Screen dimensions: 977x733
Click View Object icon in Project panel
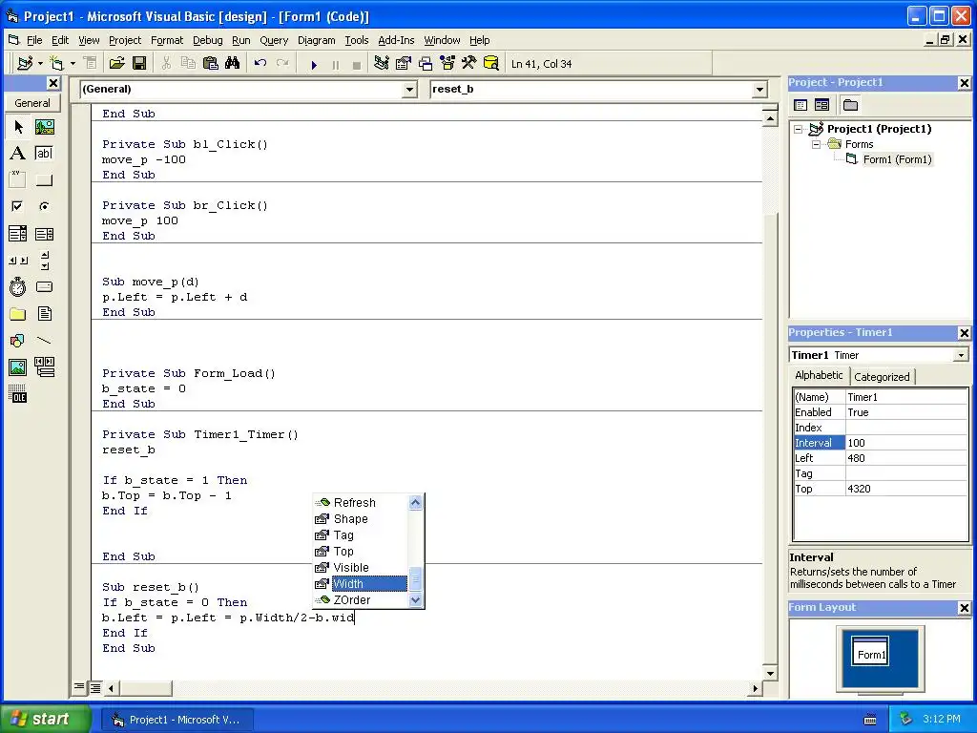click(x=821, y=105)
